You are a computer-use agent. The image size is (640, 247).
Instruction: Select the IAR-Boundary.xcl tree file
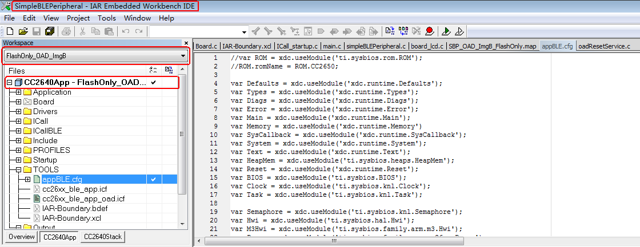pyautogui.click(x=71, y=218)
